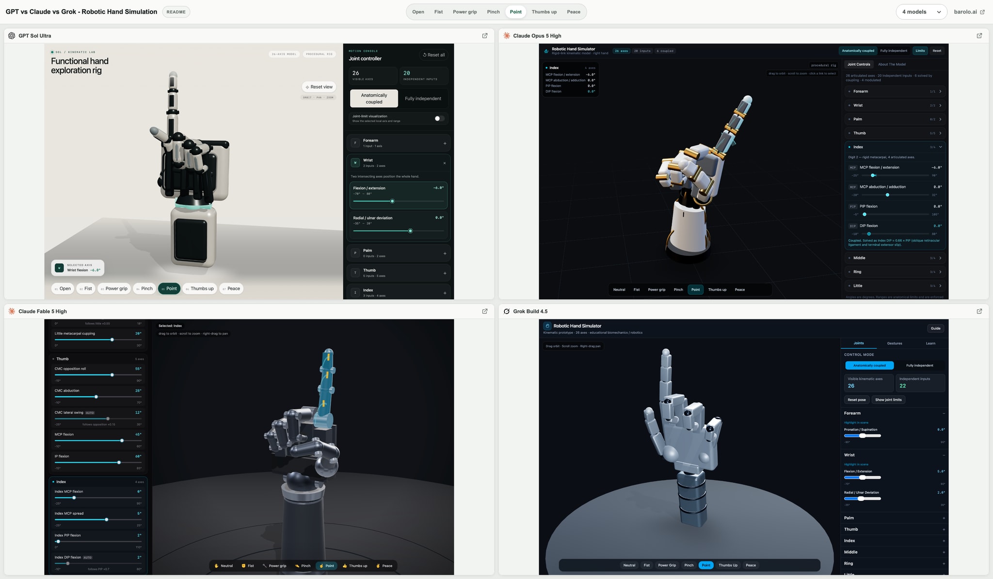Click the OpenAI logo beside GPT Sol Ultra
The width and height of the screenshot is (993, 579).
(x=12, y=35)
